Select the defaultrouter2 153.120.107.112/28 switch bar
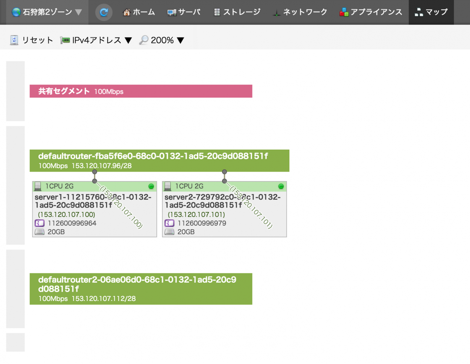 tap(141, 289)
